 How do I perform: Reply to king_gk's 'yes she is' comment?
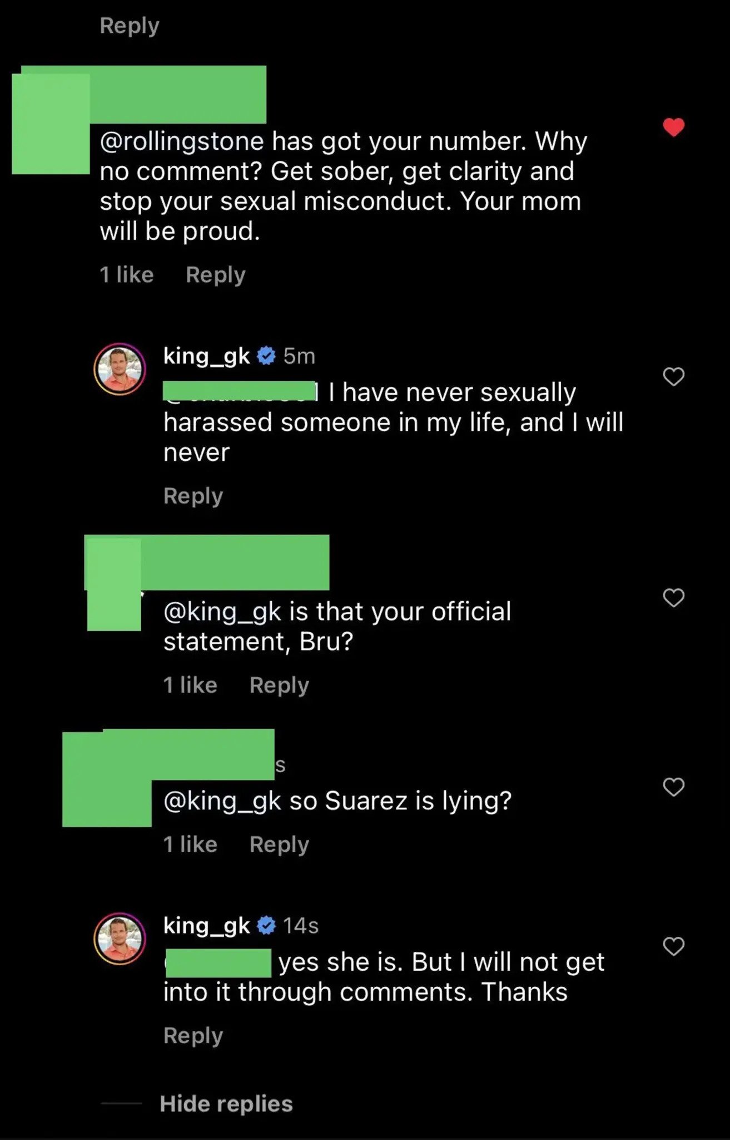tap(193, 1036)
